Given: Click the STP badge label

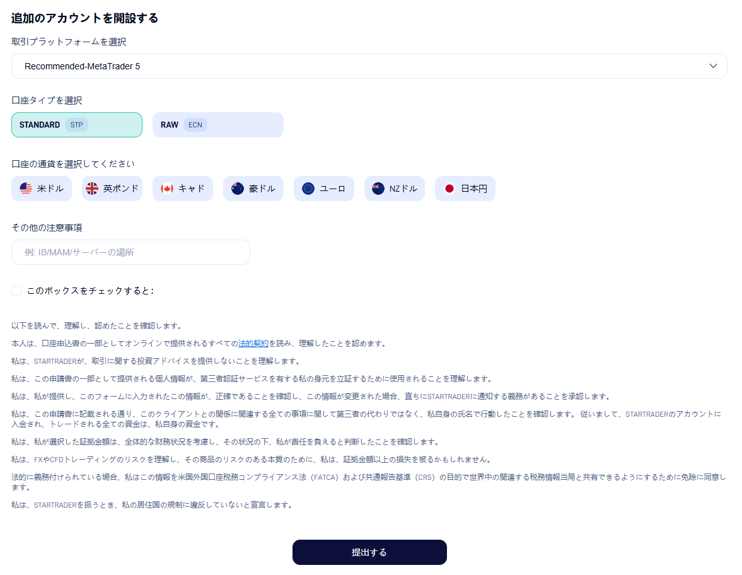Looking at the screenshot, I should tap(77, 125).
